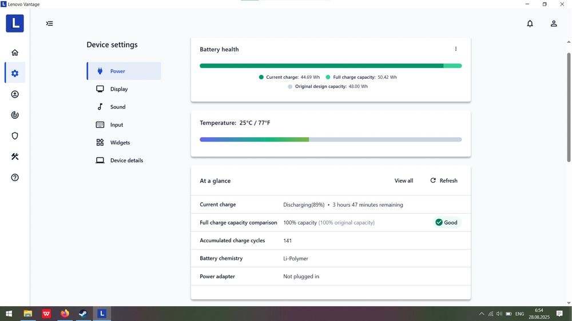The height and width of the screenshot is (321, 572).
Task: Click the Original design capacity 48.00 Wh legend
Action: click(328, 87)
